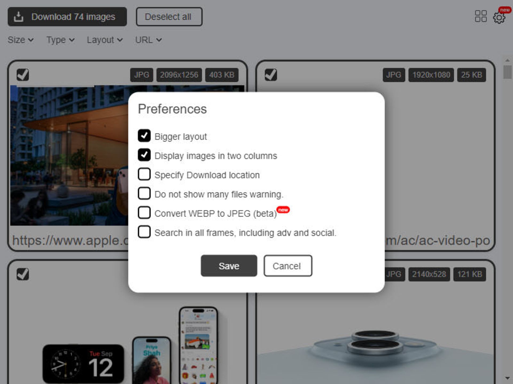Viewport: 513px width, 384px height.
Task: Enable Search in all frames checkbox
Action: 145,233
